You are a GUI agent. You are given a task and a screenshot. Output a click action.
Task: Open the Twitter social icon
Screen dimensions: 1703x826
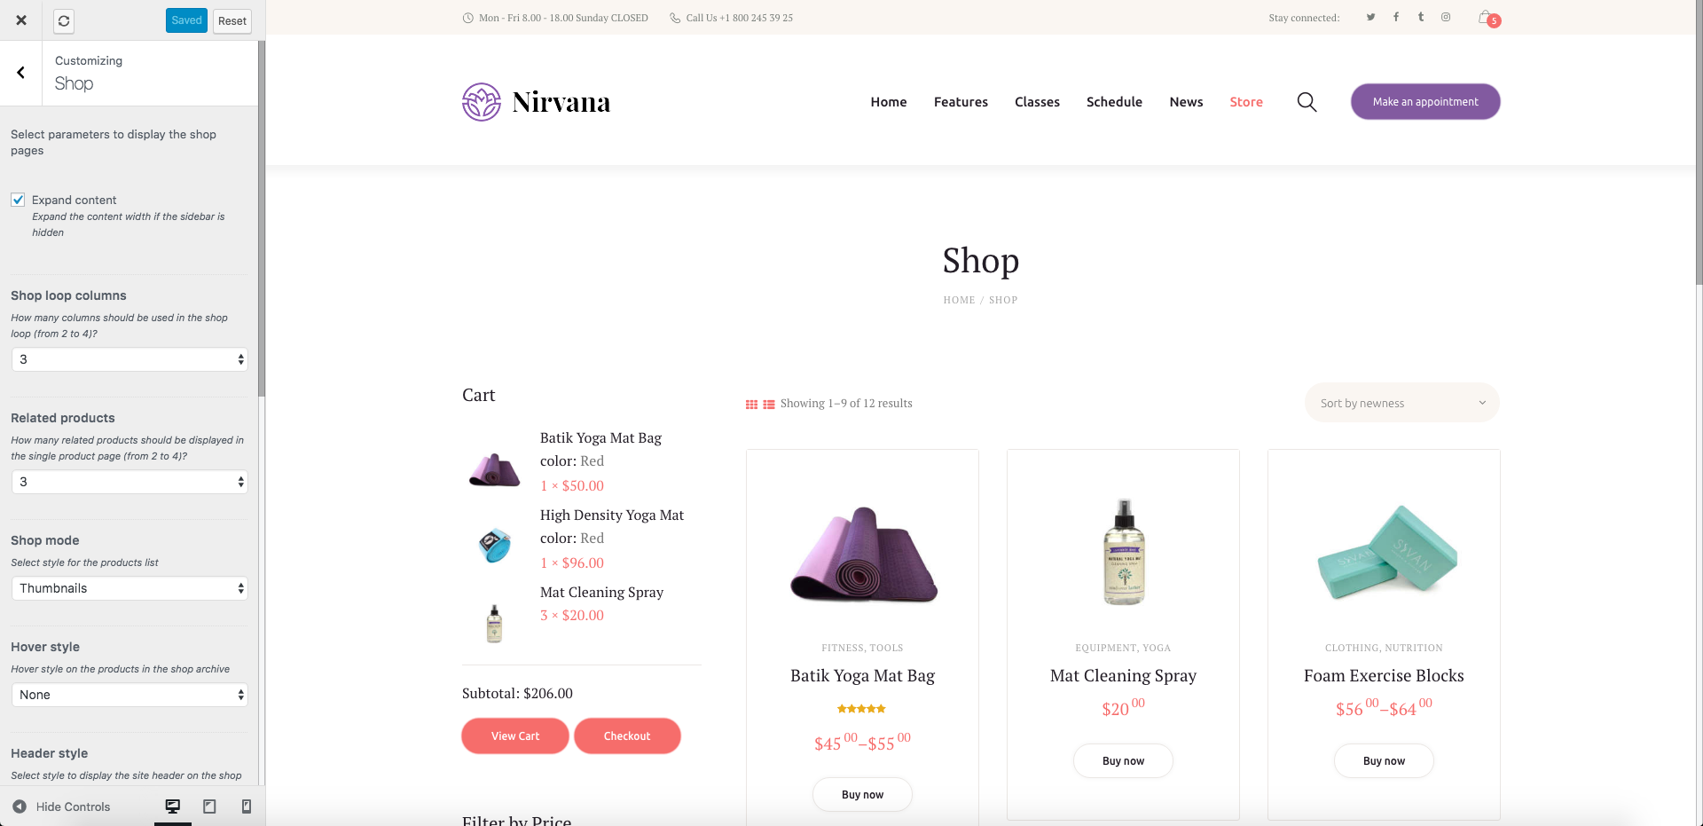coord(1370,17)
